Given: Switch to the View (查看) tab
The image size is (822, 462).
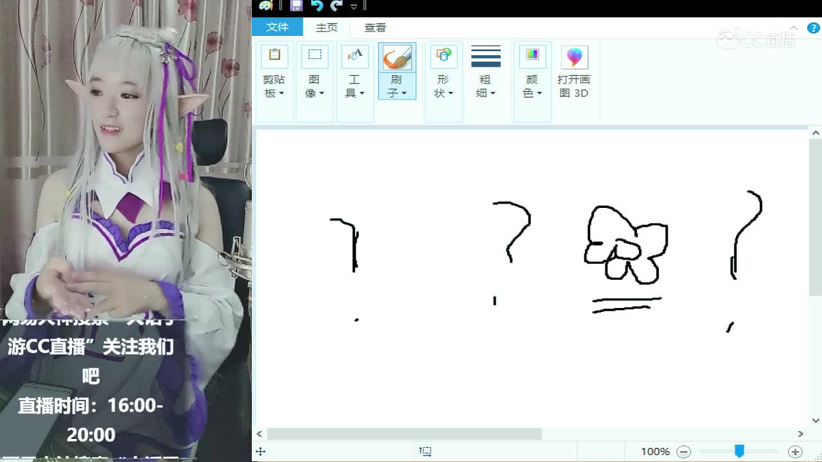Looking at the screenshot, I should (x=375, y=28).
